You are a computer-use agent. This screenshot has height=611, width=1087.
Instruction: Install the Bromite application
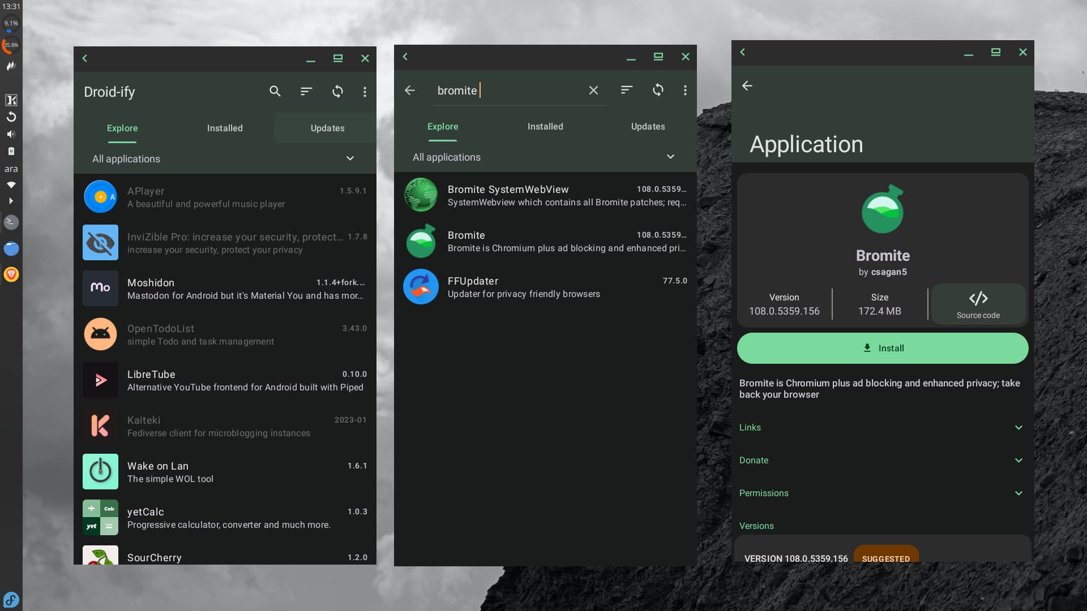pyautogui.click(x=882, y=348)
